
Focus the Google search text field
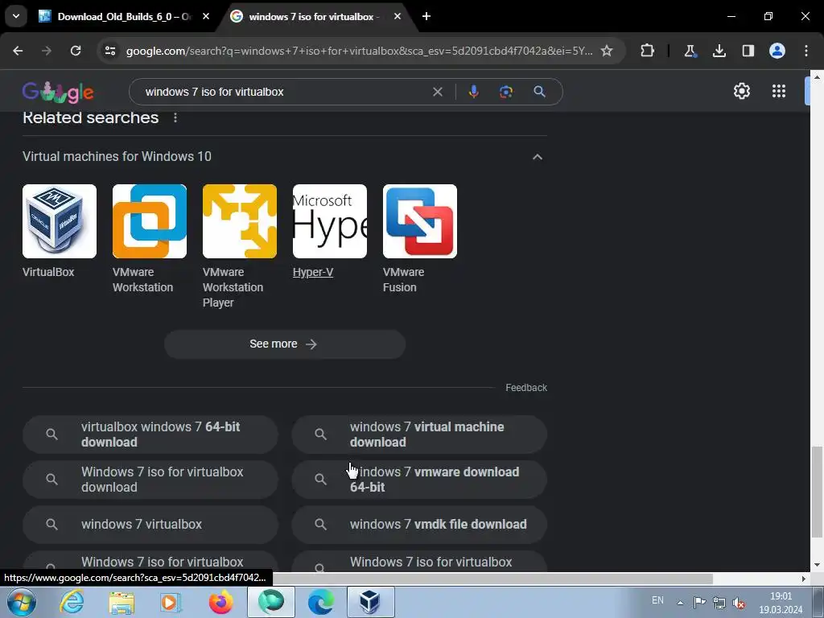point(284,92)
